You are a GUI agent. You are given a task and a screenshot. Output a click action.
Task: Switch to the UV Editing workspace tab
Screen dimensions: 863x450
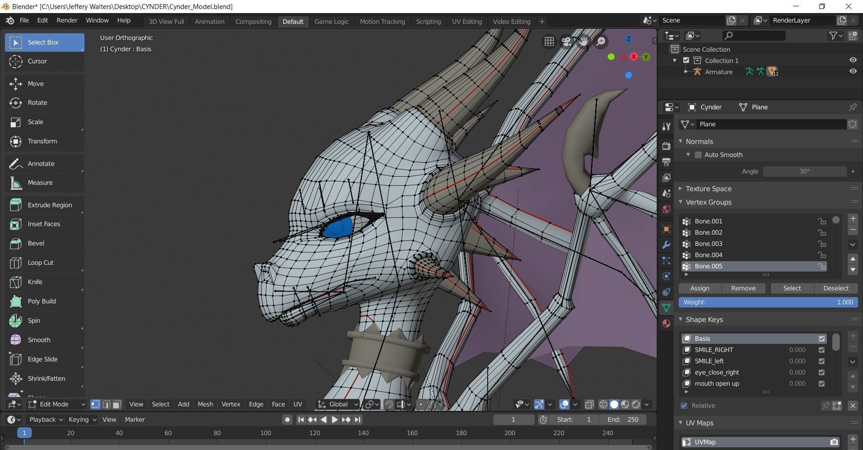(467, 22)
